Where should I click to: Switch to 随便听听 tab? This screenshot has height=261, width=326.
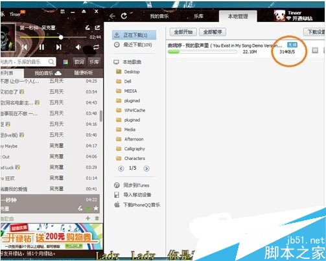pos(84,73)
